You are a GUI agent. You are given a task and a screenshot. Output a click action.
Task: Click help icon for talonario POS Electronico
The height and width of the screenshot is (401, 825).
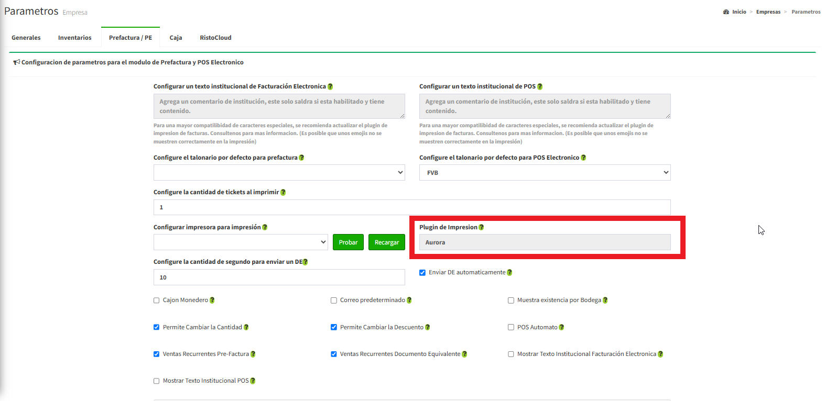point(583,158)
